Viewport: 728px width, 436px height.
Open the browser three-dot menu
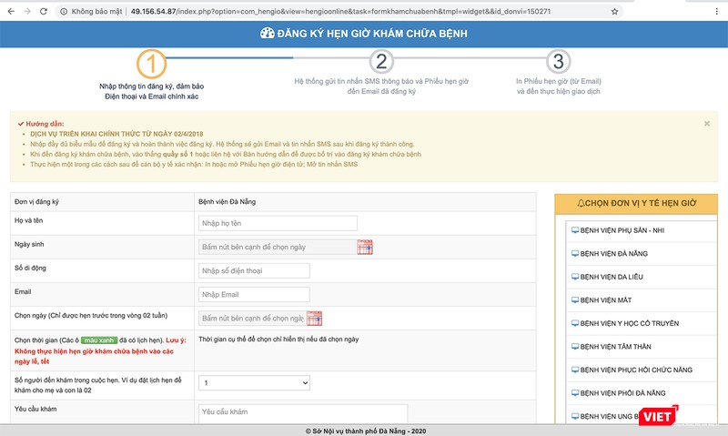tap(716, 11)
